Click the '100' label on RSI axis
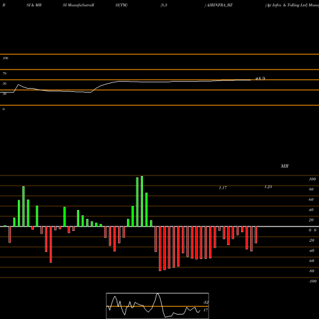Image resolution: width=319 pixels, height=319 pixels. [6, 58]
